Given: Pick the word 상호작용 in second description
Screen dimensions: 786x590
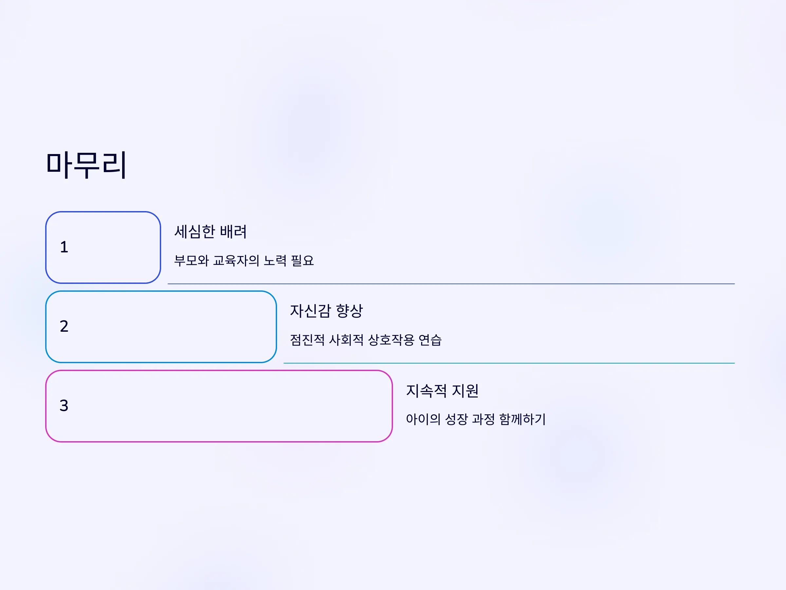Looking at the screenshot, I should tap(391, 340).
